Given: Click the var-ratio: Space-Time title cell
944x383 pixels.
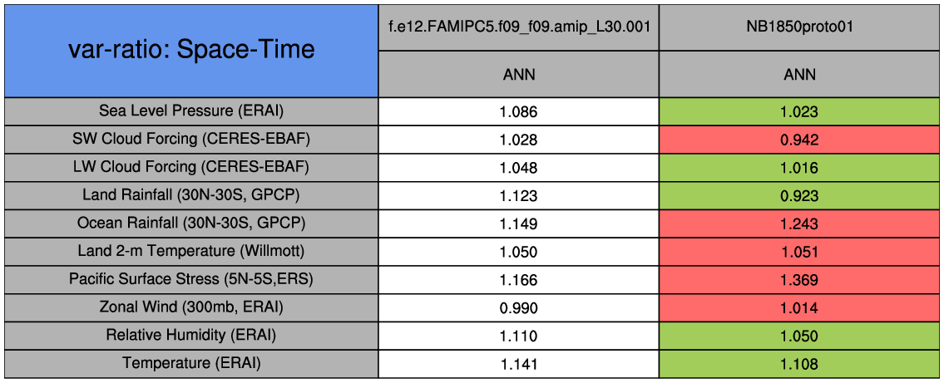Looking at the screenshot, I should tap(191, 50).
